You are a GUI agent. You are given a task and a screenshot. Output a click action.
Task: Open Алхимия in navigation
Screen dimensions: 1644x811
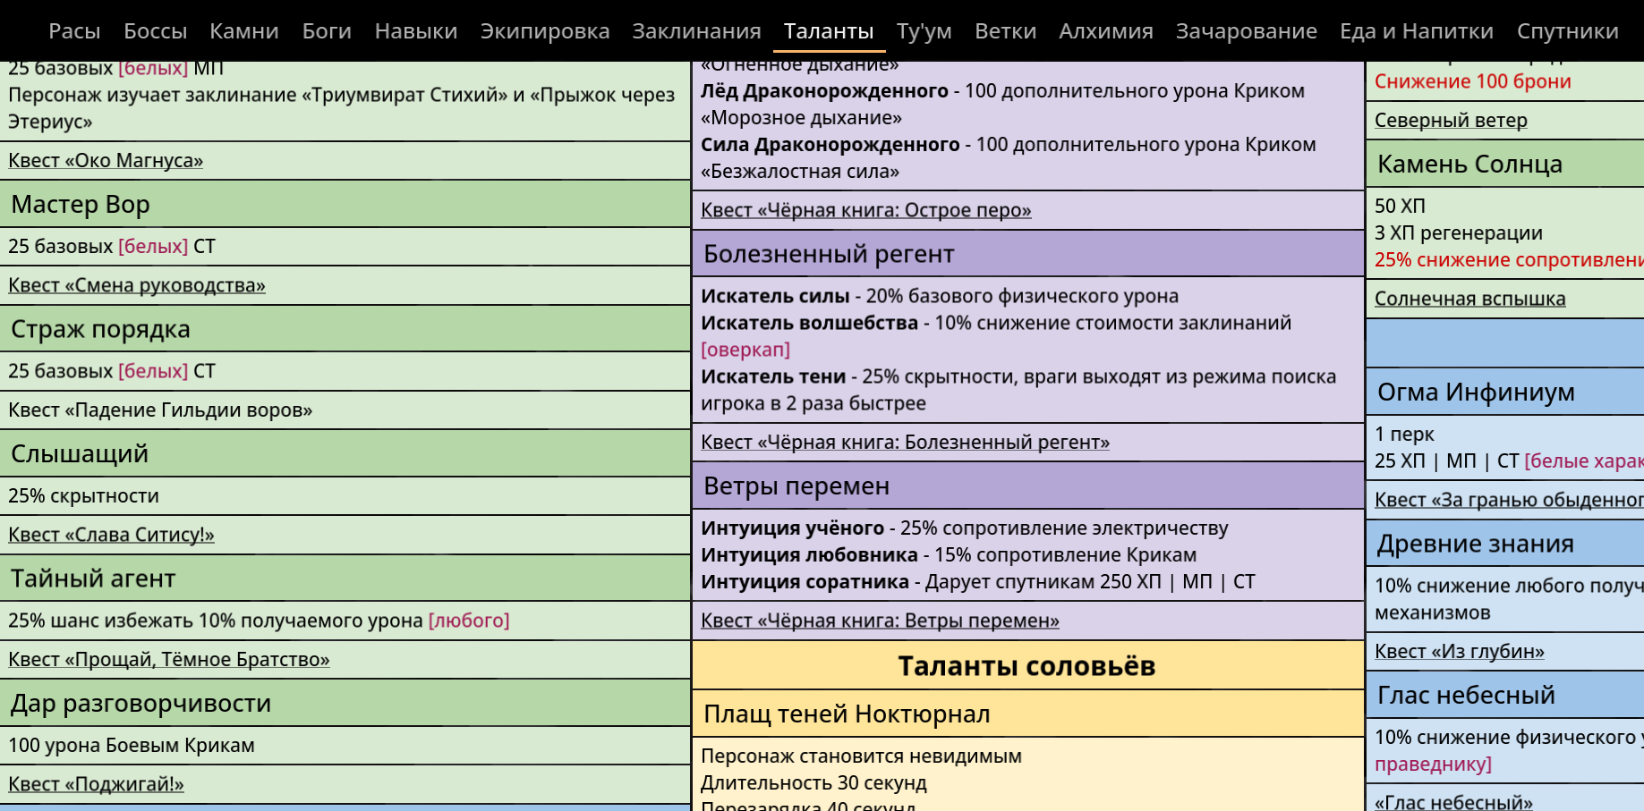tap(1106, 31)
